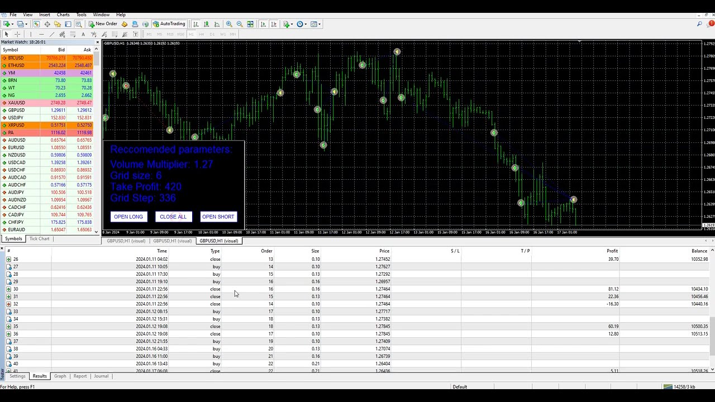Open the View menu
Screen dimensions: 715x402
(27, 15)
